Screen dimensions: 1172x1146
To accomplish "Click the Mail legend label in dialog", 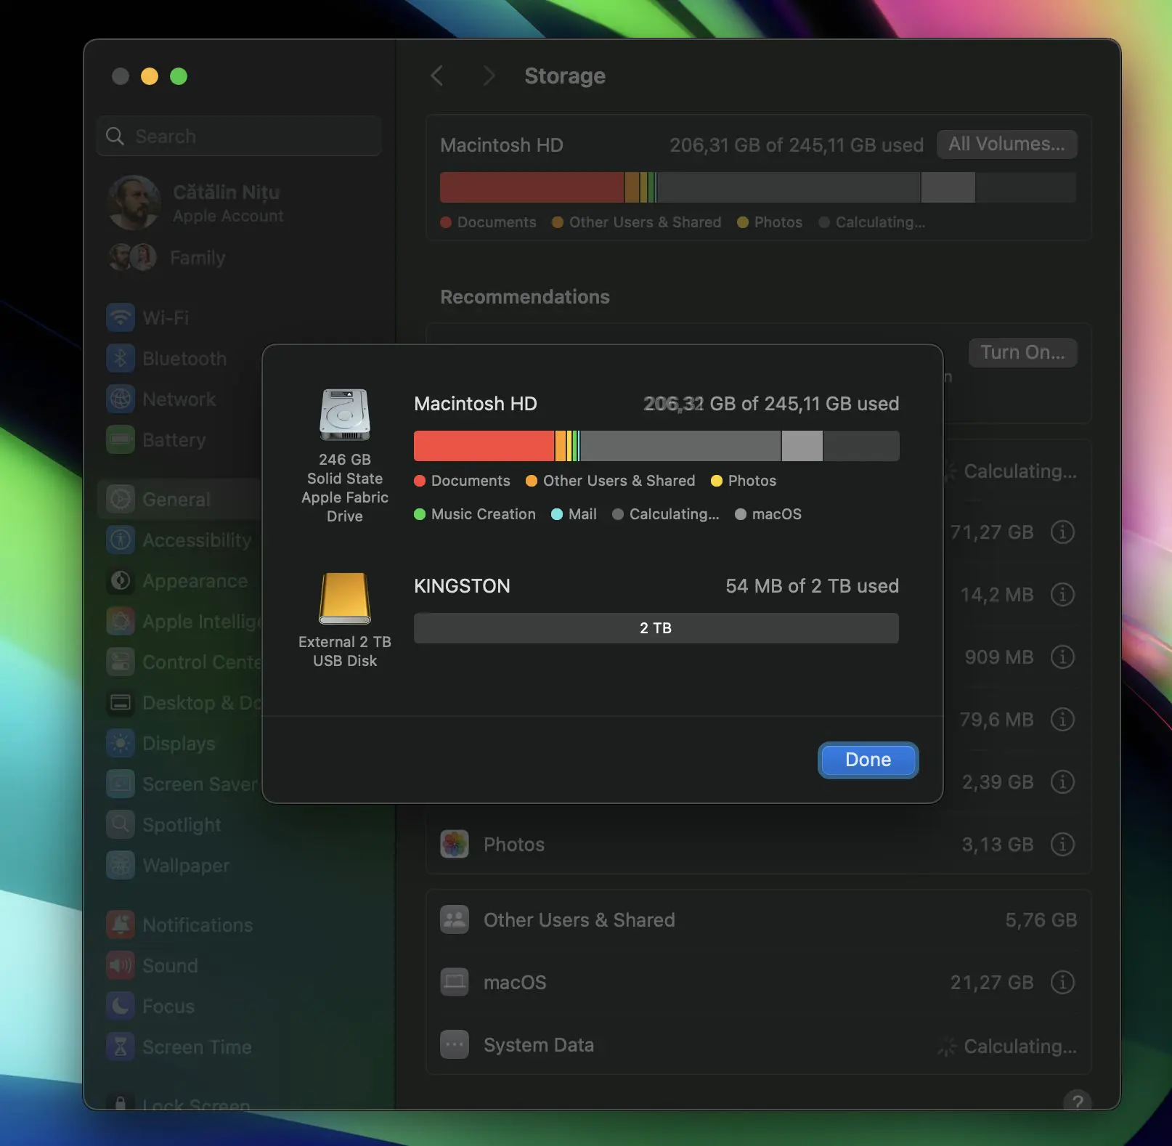I will (x=582, y=514).
